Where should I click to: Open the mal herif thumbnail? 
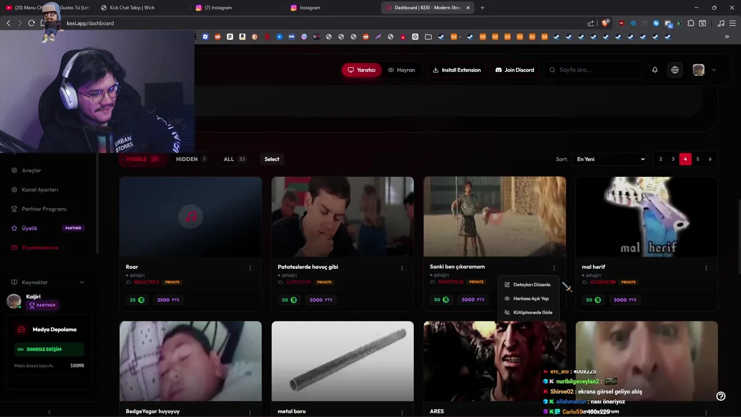tap(647, 217)
